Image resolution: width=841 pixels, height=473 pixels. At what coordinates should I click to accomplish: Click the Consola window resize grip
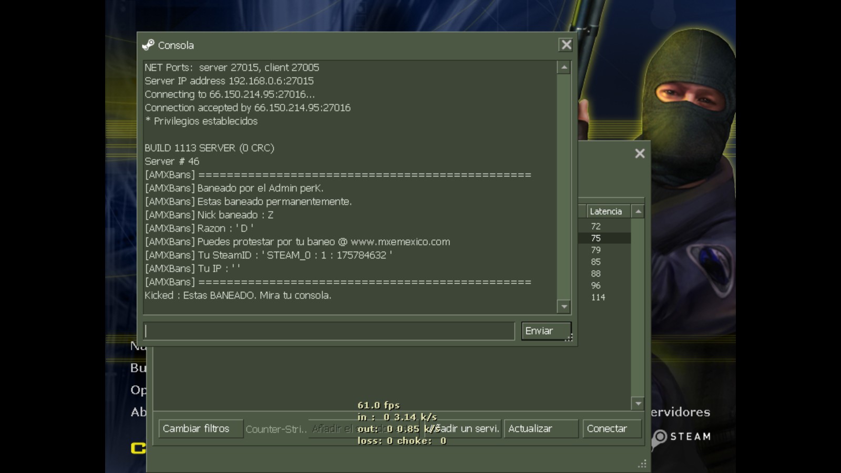[569, 337]
